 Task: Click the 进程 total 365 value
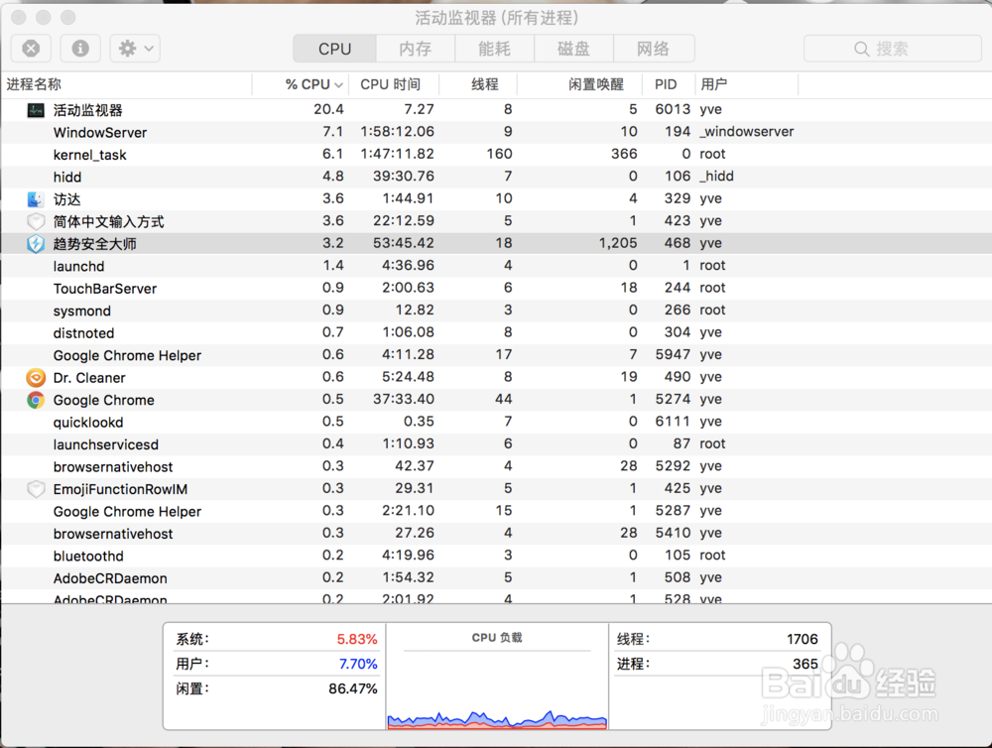tap(806, 664)
